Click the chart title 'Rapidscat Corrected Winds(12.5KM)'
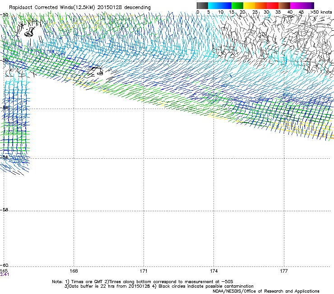The height and width of the screenshot is (294, 334). point(52,8)
